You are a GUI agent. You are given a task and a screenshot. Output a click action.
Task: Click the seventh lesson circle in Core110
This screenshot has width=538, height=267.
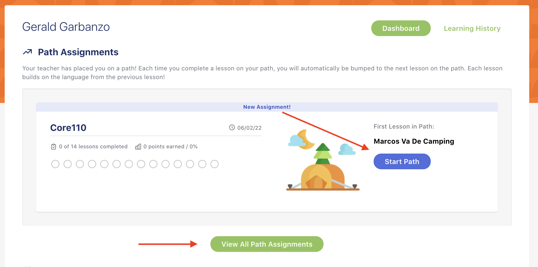129,164
